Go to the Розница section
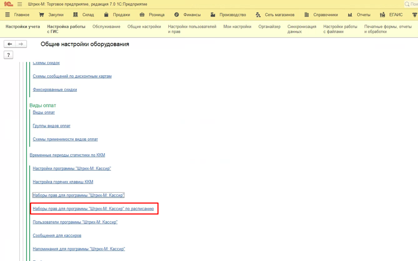The image size is (418, 261). click(152, 15)
